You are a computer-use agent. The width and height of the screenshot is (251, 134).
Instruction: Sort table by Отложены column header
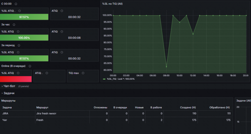coord(100,107)
